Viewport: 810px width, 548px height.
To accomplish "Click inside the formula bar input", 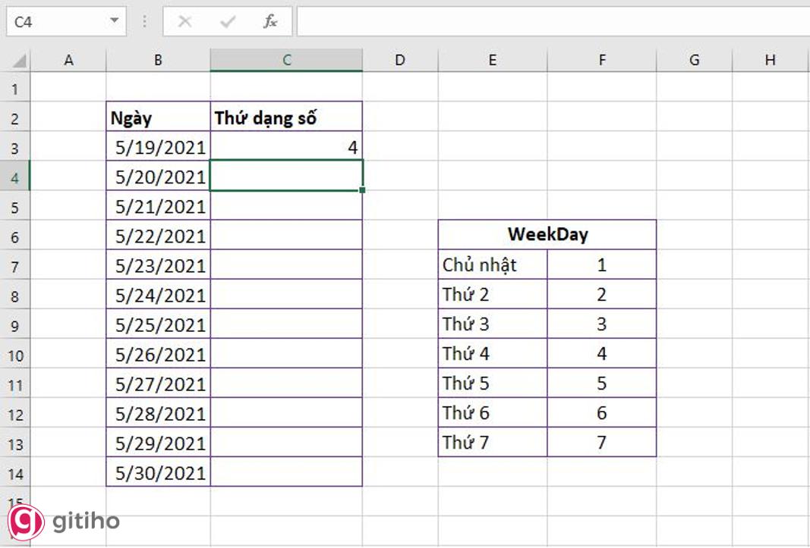I will (547, 22).
